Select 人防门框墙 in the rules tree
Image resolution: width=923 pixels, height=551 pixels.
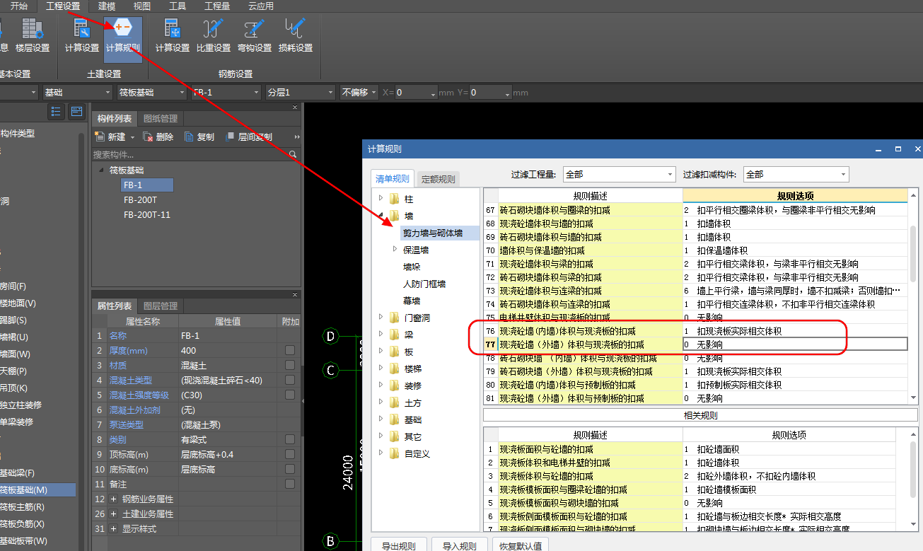click(x=424, y=284)
